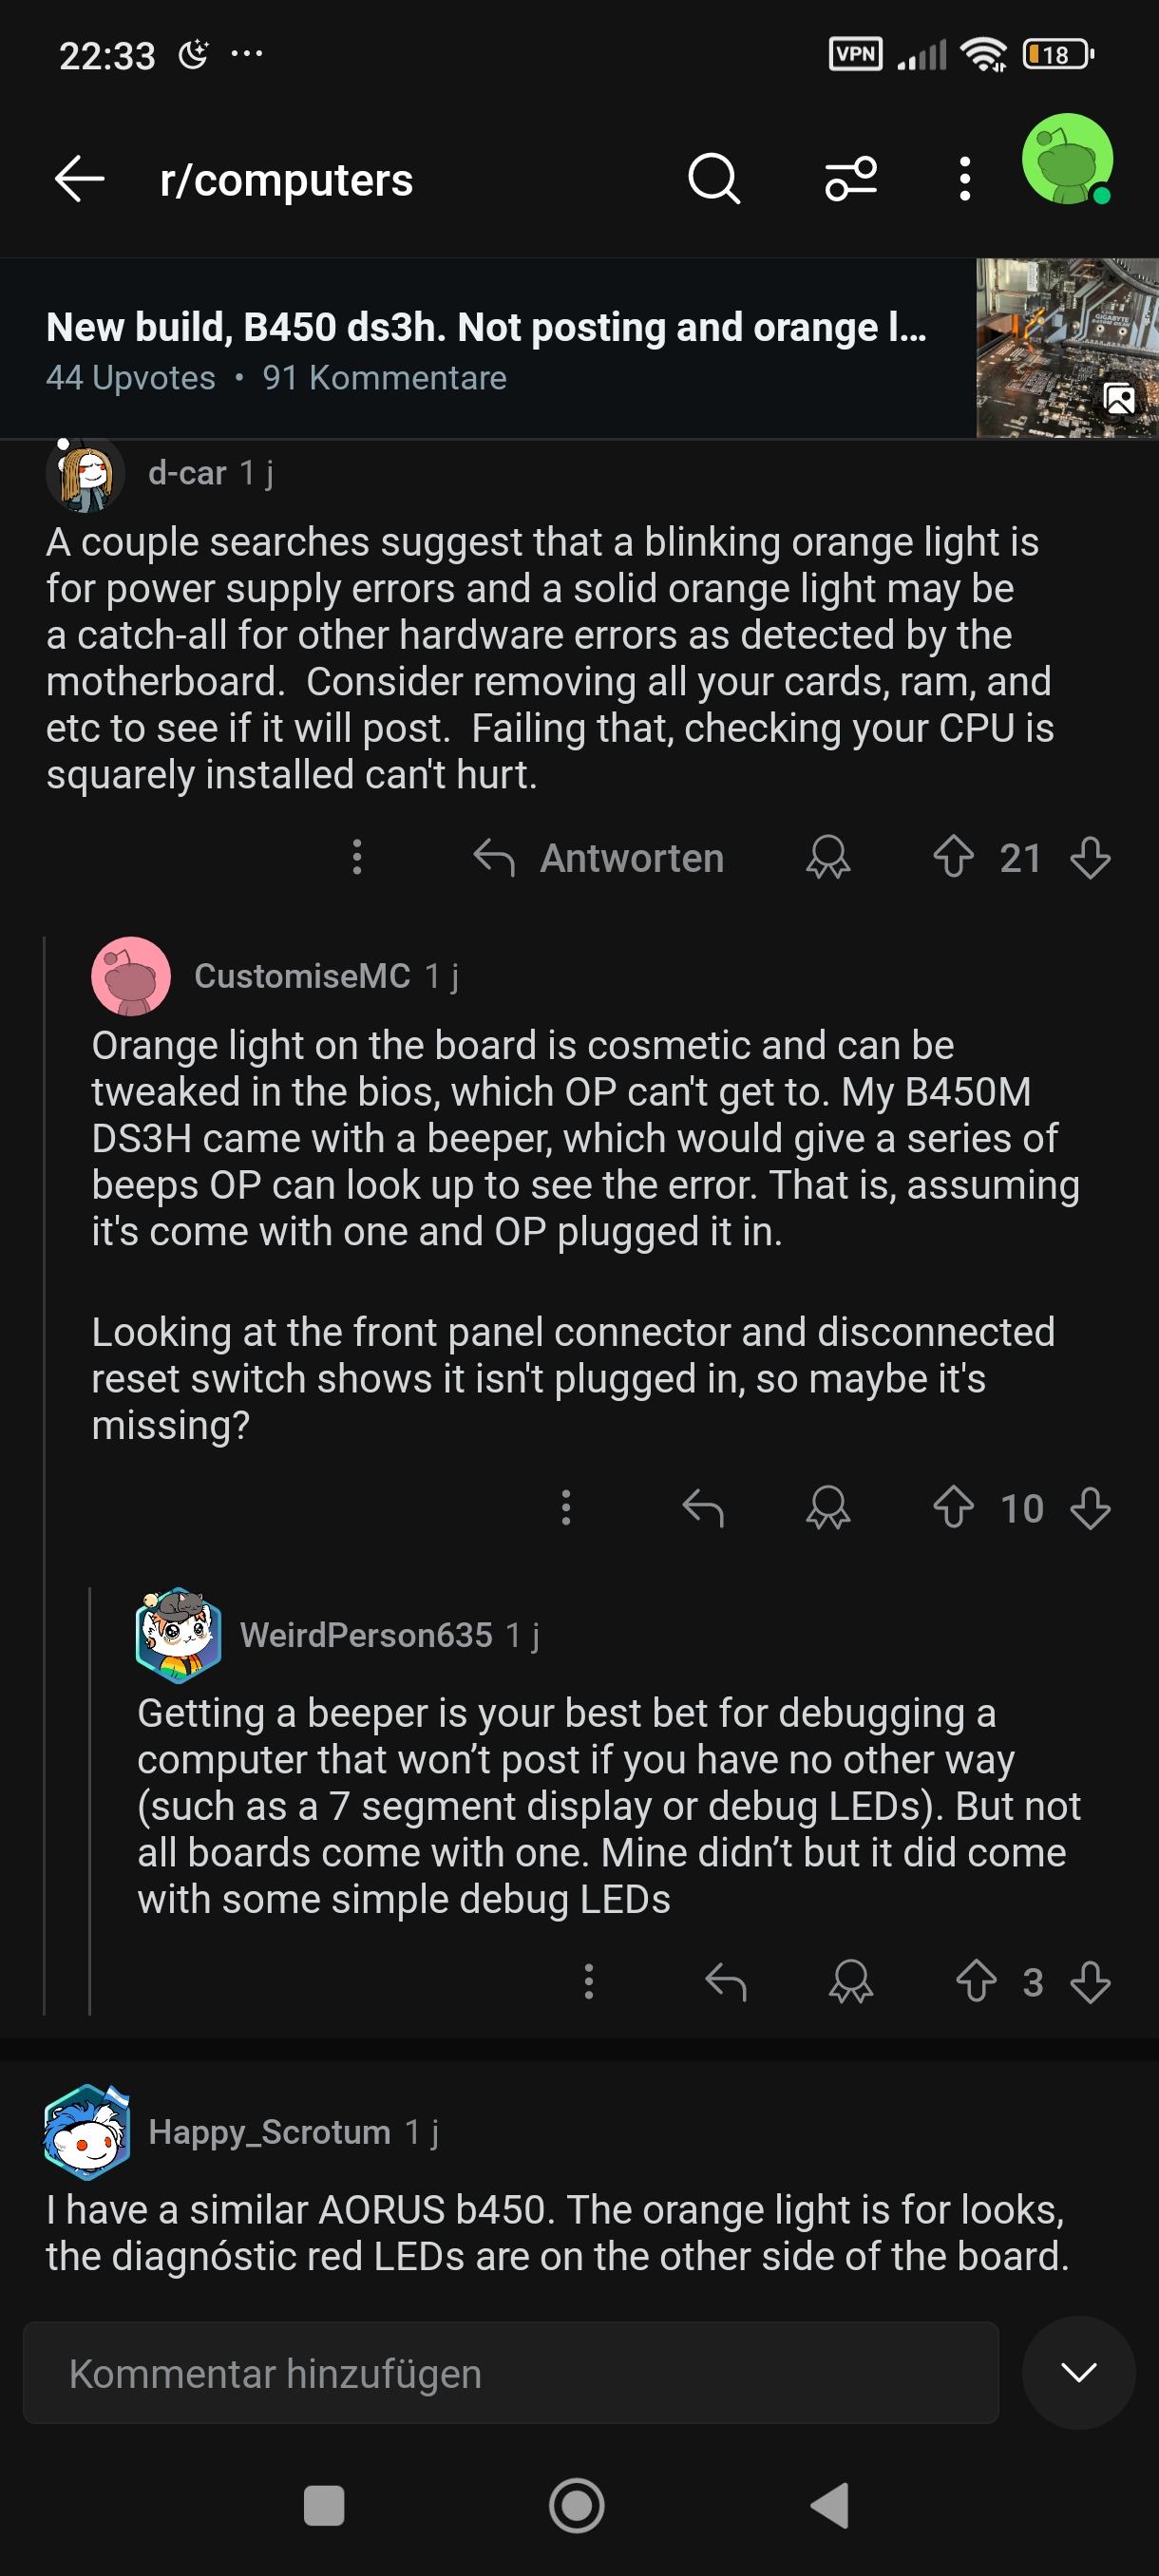
Task: Open comment sort options icon
Action: (x=851, y=180)
